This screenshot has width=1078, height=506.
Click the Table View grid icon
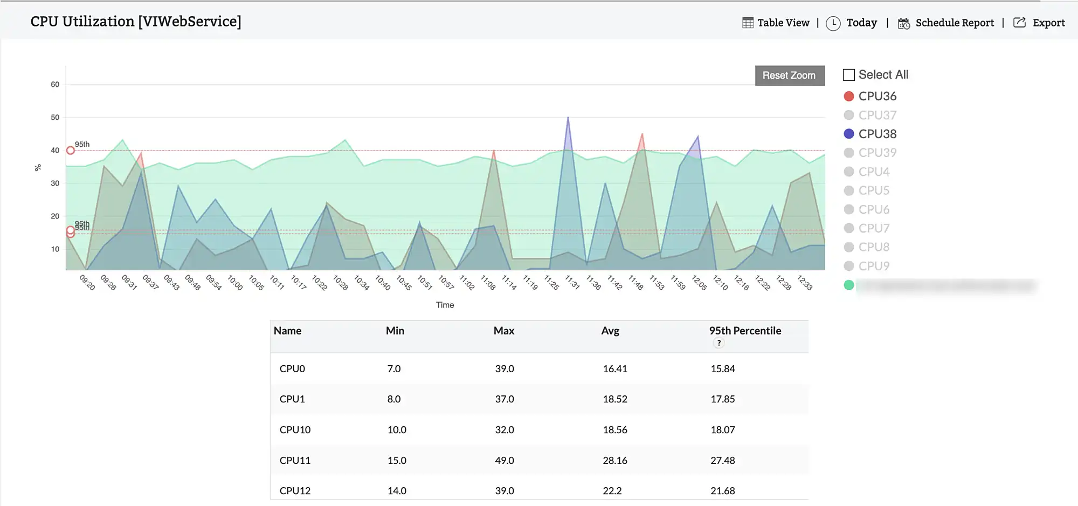point(748,22)
